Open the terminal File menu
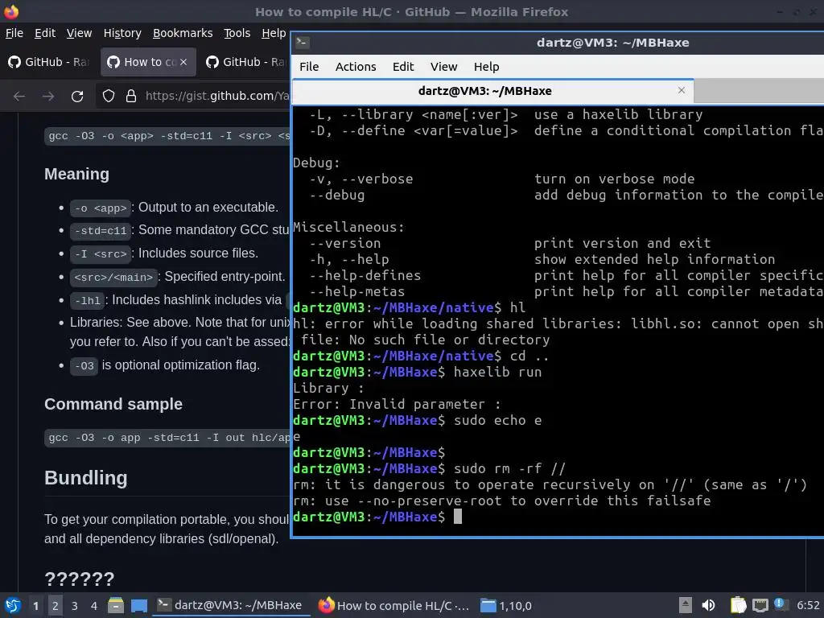The width and height of the screenshot is (824, 618). pyautogui.click(x=309, y=67)
